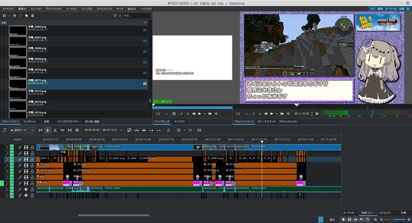Image resolution: width=412 pixels, height=223 pixels.
Task: Open the favorite effects star icon
Action: (x=169, y=130)
